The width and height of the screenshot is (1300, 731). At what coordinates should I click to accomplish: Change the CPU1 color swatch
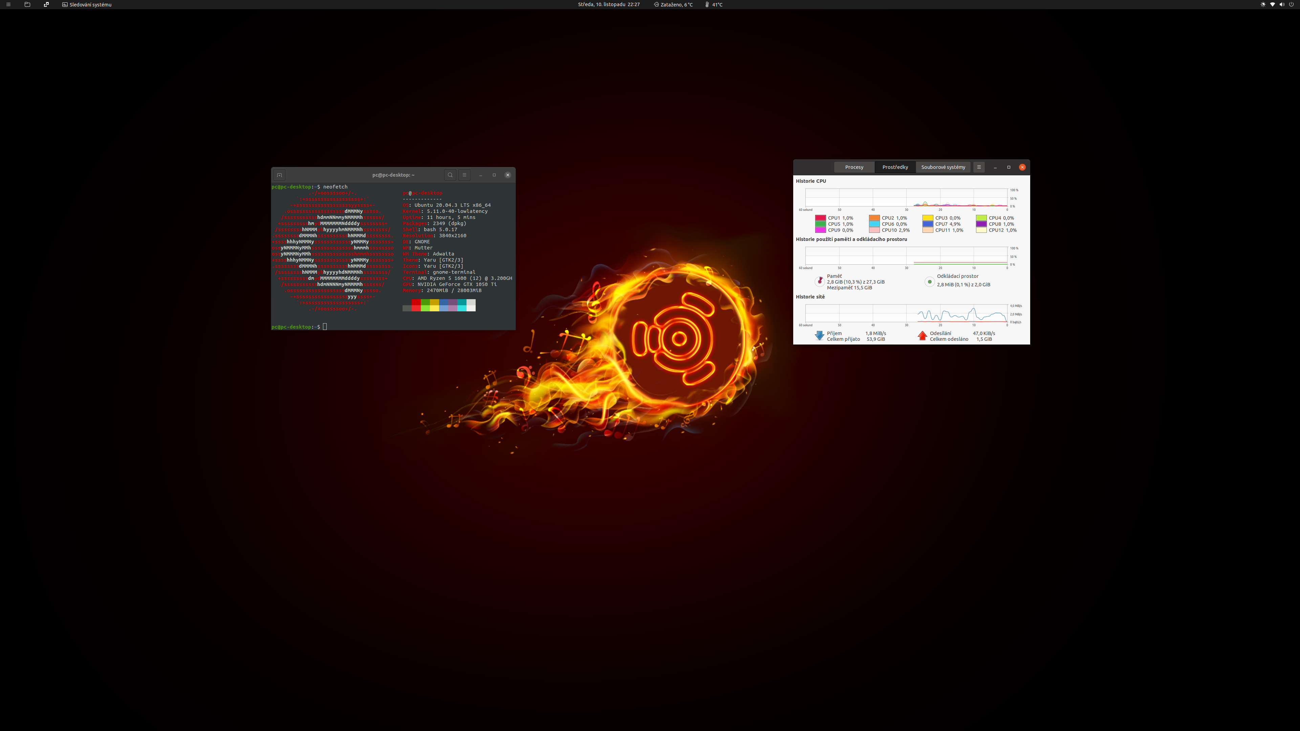pos(820,218)
